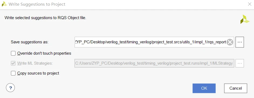Check the Copy sources to project box

point(13,73)
